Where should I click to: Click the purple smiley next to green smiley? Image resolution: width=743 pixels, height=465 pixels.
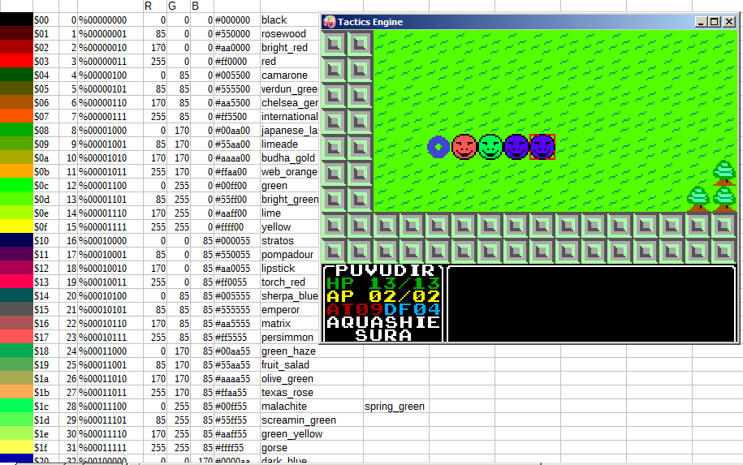tap(516, 147)
